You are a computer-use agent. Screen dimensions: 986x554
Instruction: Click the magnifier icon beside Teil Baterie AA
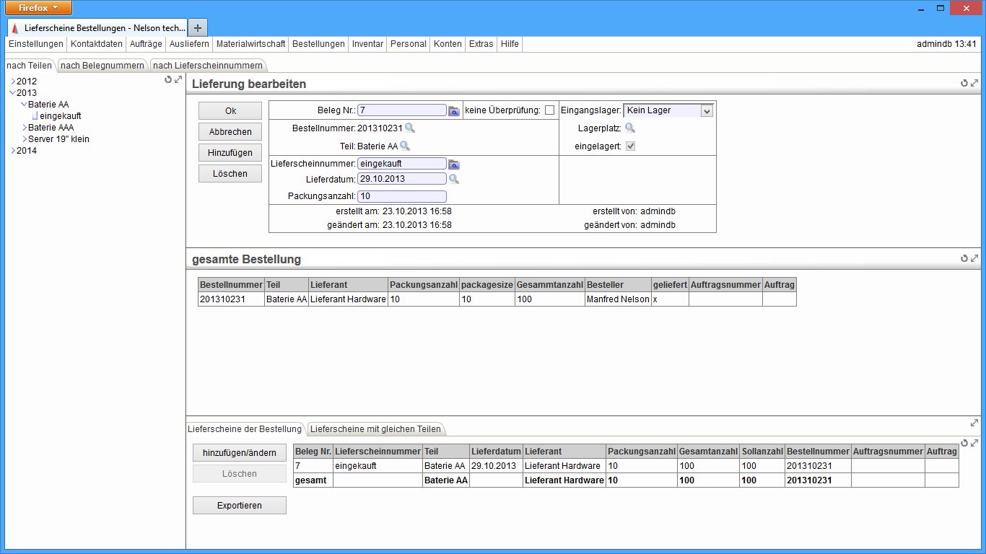[x=405, y=146]
